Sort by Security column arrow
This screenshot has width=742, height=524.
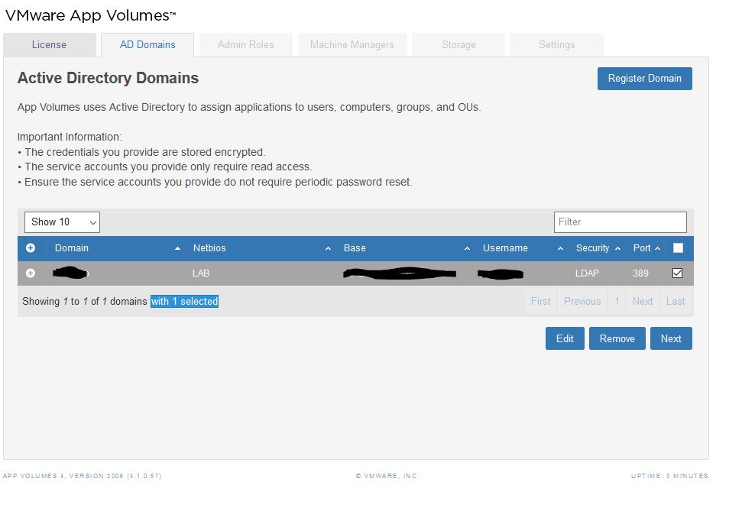tap(617, 248)
